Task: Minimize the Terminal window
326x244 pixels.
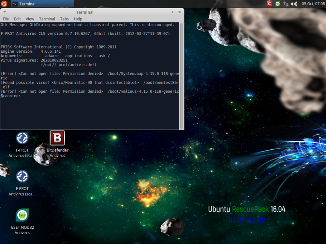Action: [166, 12]
